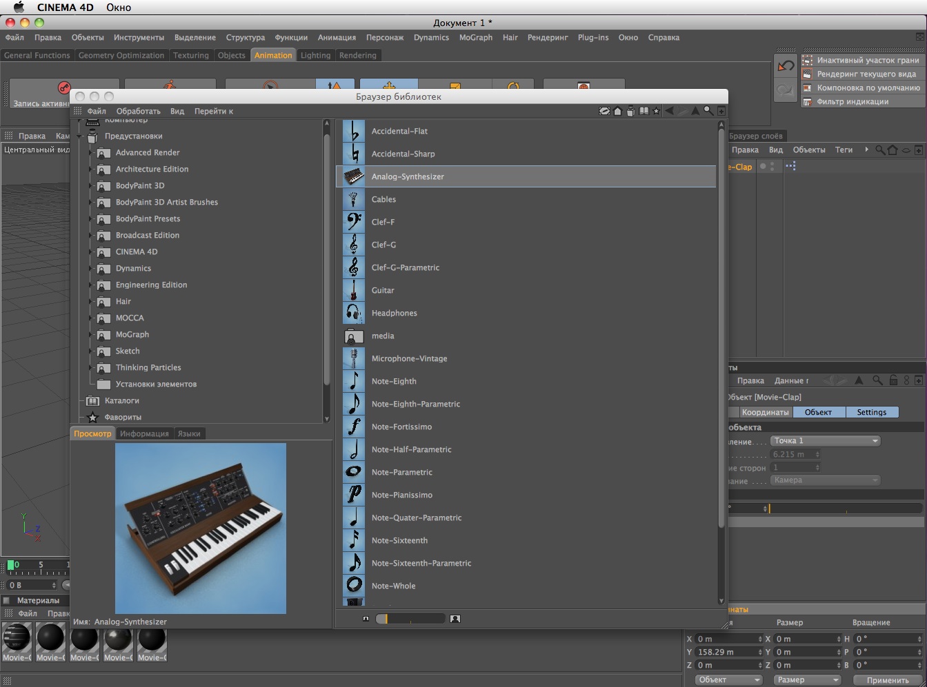This screenshot has height=687, width=927.
Task: Click the catalogs book icon in browser toolbar
Action: [644, 111]
